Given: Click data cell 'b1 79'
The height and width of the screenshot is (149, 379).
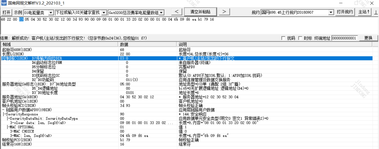Looking at the screenshot, I should (125, 140).
